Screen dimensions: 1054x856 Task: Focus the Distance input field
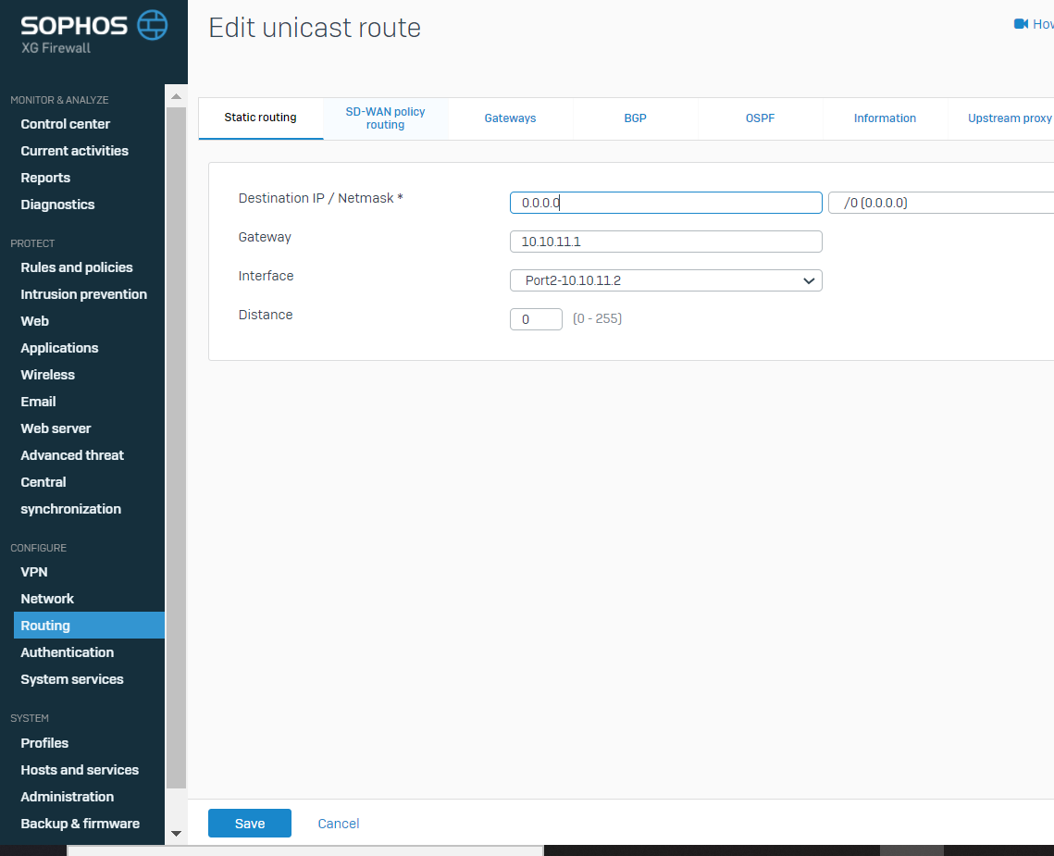point(536,319)
